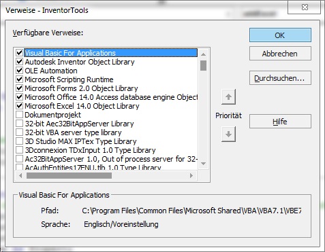Click the vertical scrollbar thumb

coord(204,65)
